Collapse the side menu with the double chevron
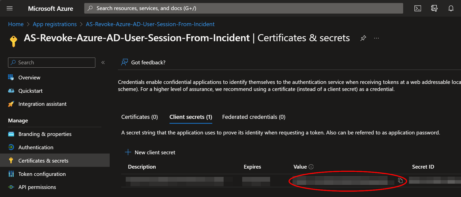The width and height of the screenshot is (461, 197). click(x=103, y=62)
